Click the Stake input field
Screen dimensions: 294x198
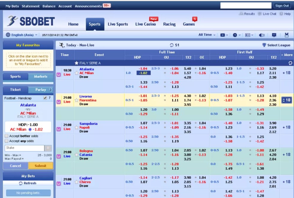coord(25,148)
